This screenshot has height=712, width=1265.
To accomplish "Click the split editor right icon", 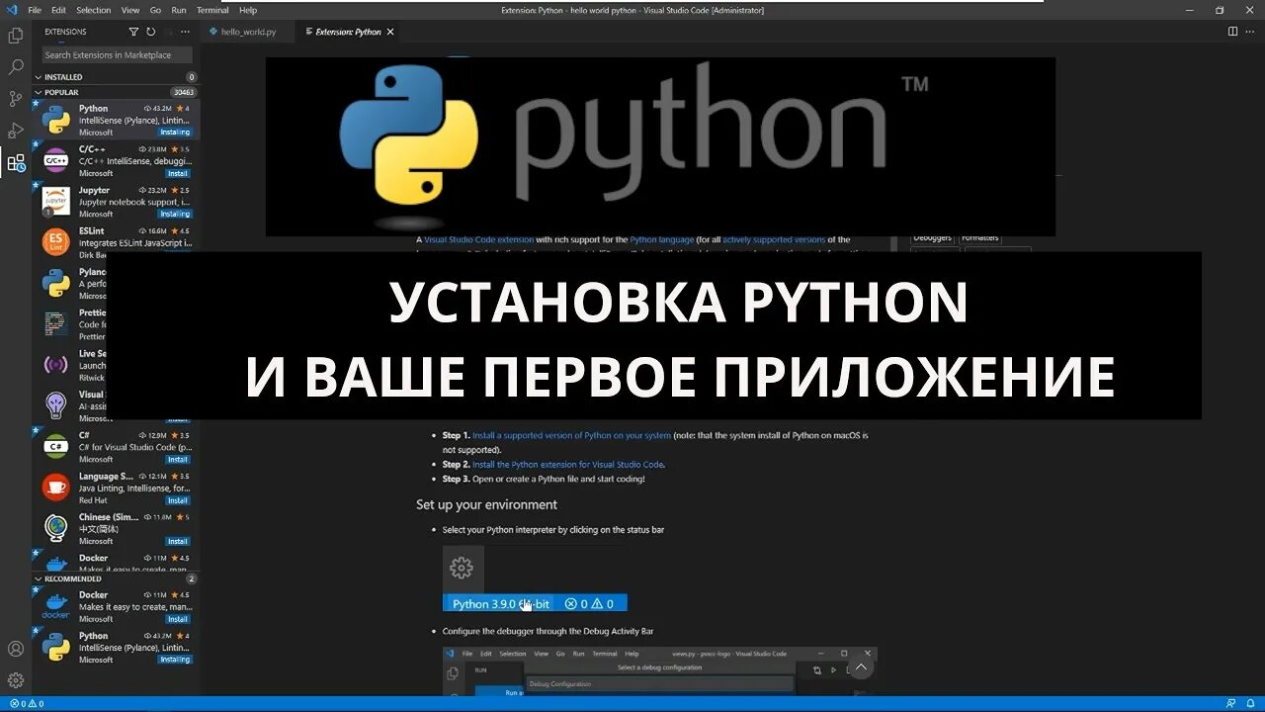I will point(1232,32).
